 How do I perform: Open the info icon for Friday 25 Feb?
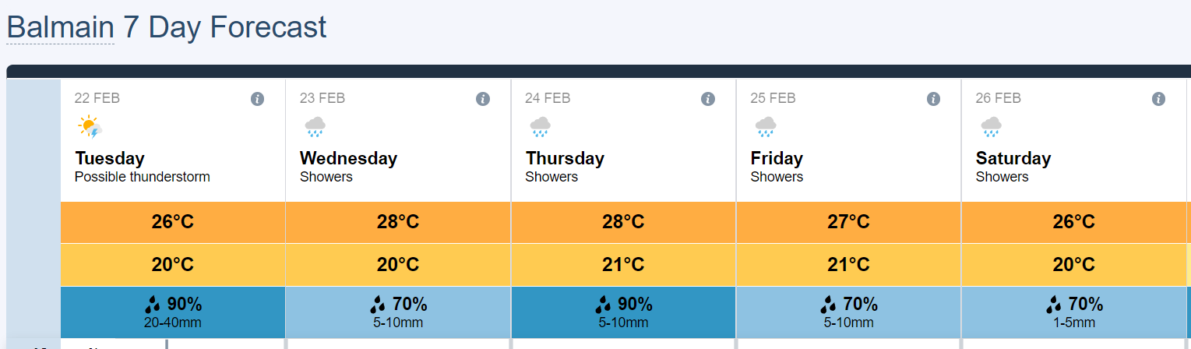click(x=933, y=99)
